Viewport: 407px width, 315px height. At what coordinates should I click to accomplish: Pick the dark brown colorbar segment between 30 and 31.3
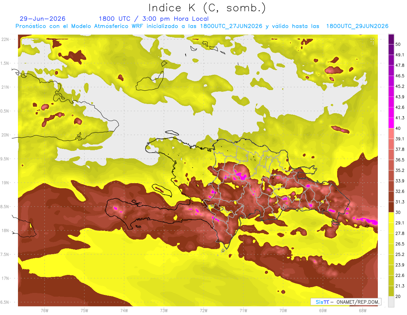pos(391,207)
